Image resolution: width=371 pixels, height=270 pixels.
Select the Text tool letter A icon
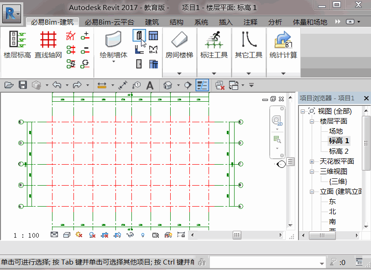(x=150, y=85)
